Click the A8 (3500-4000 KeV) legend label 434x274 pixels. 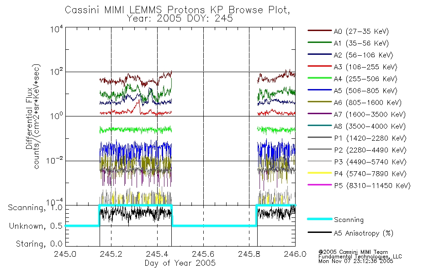370,127
